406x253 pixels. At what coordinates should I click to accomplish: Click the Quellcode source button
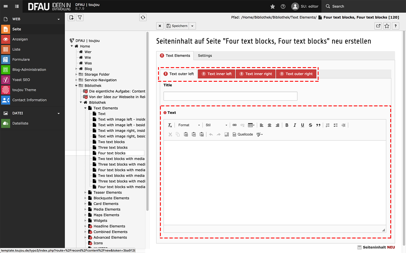pyautogui.click(x=243, y=134)
